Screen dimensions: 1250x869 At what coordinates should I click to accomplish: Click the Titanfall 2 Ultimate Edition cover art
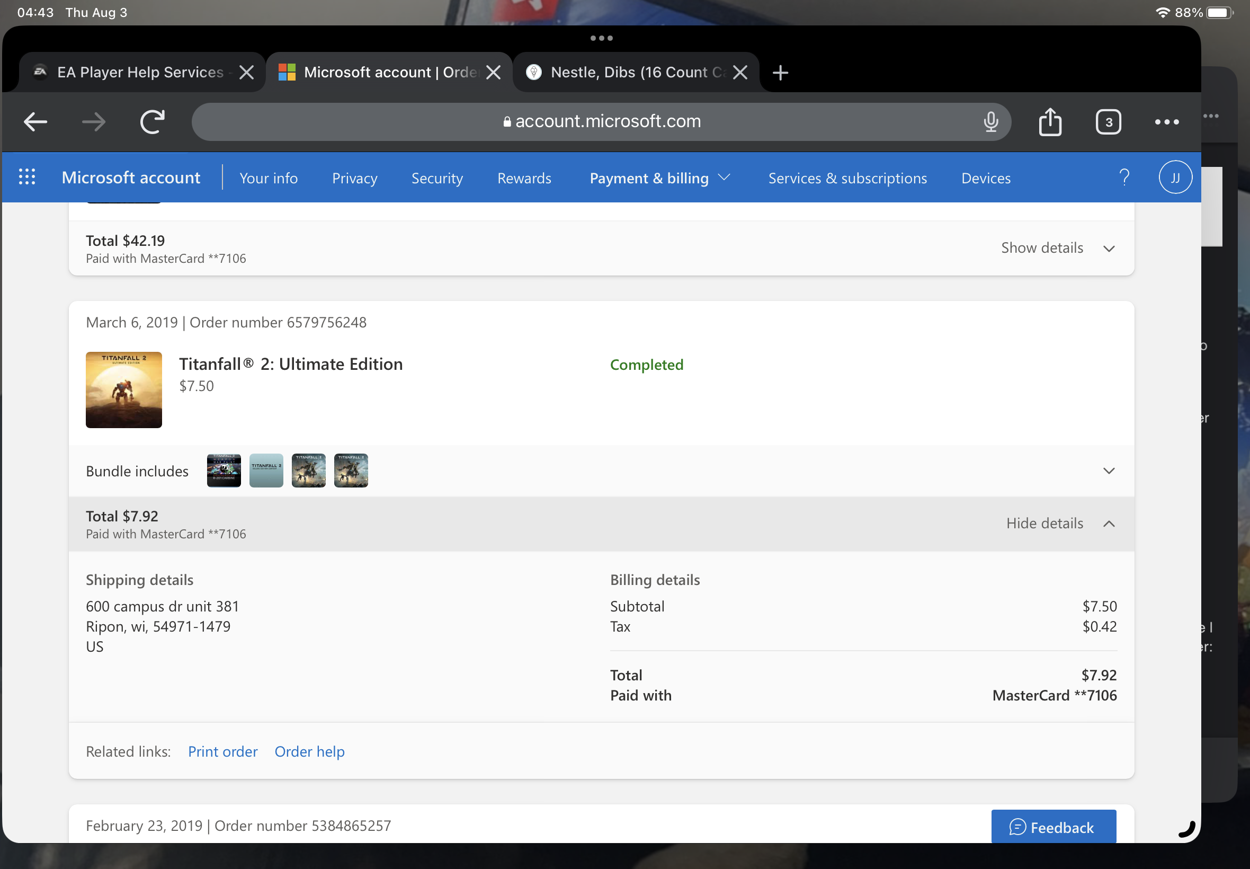(x=123, y=390)
